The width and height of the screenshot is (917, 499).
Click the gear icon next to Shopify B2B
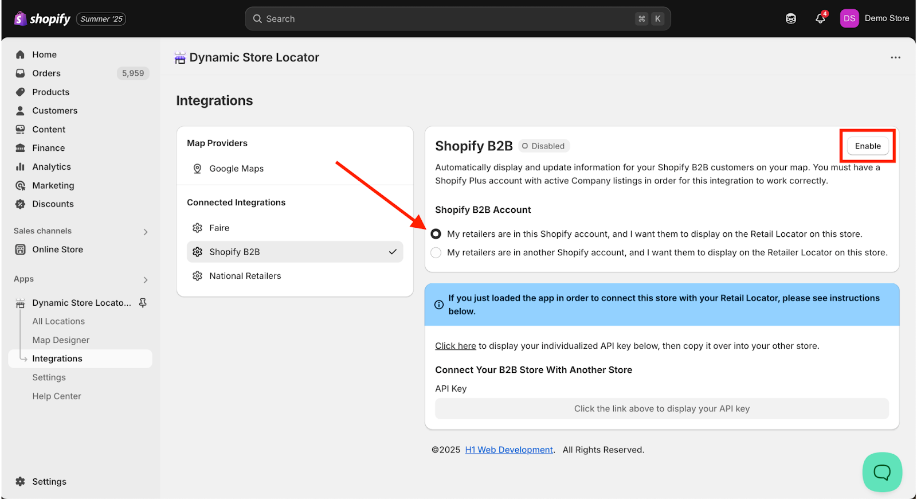pyautogui.click(x=197, y=252)
